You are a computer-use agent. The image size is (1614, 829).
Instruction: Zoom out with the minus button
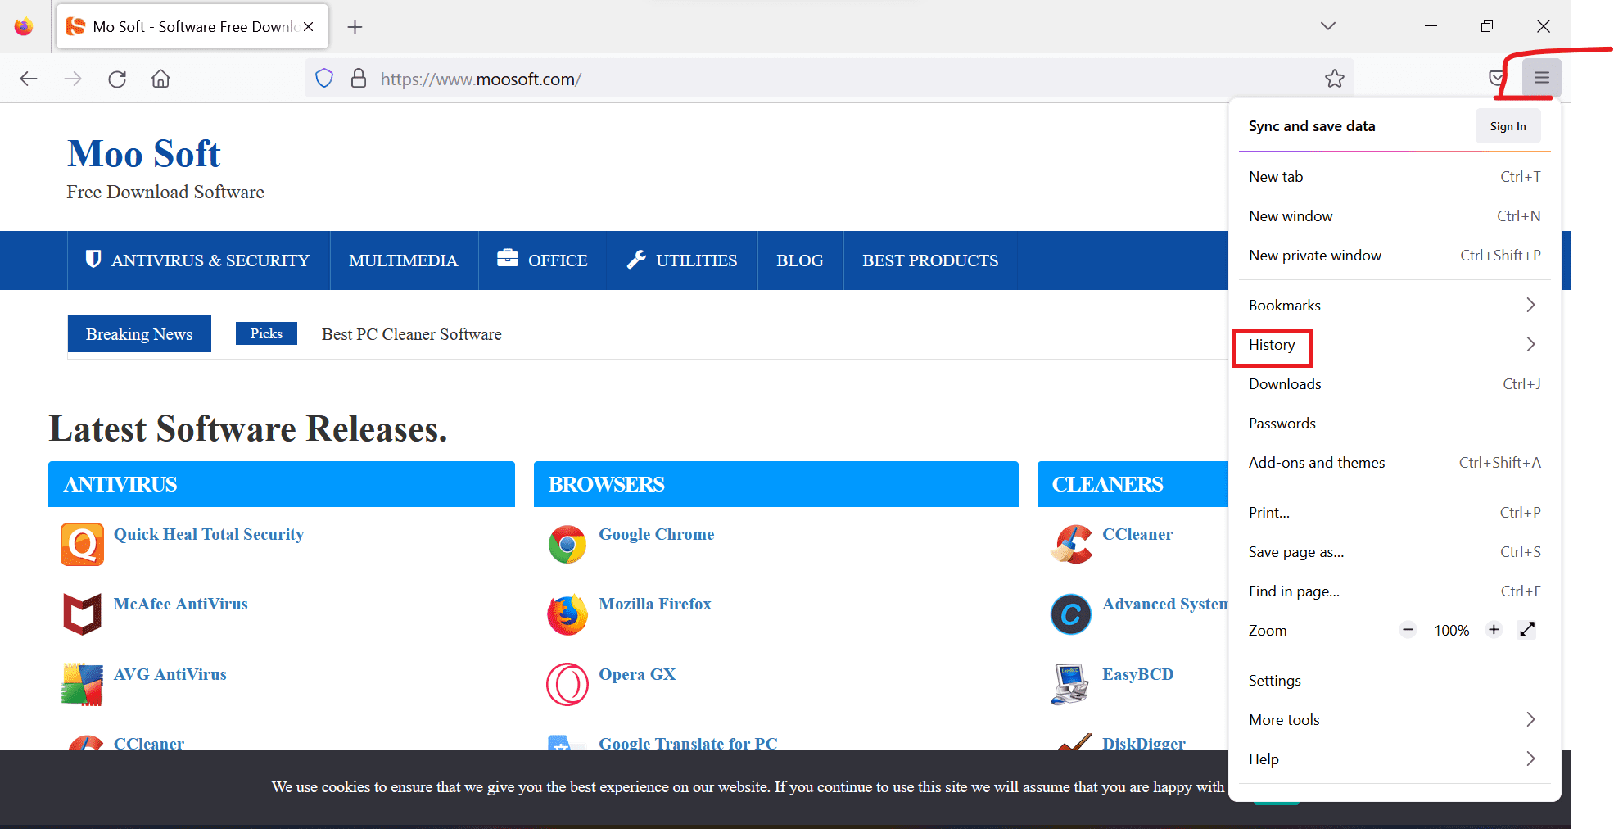coord(1408,630)
